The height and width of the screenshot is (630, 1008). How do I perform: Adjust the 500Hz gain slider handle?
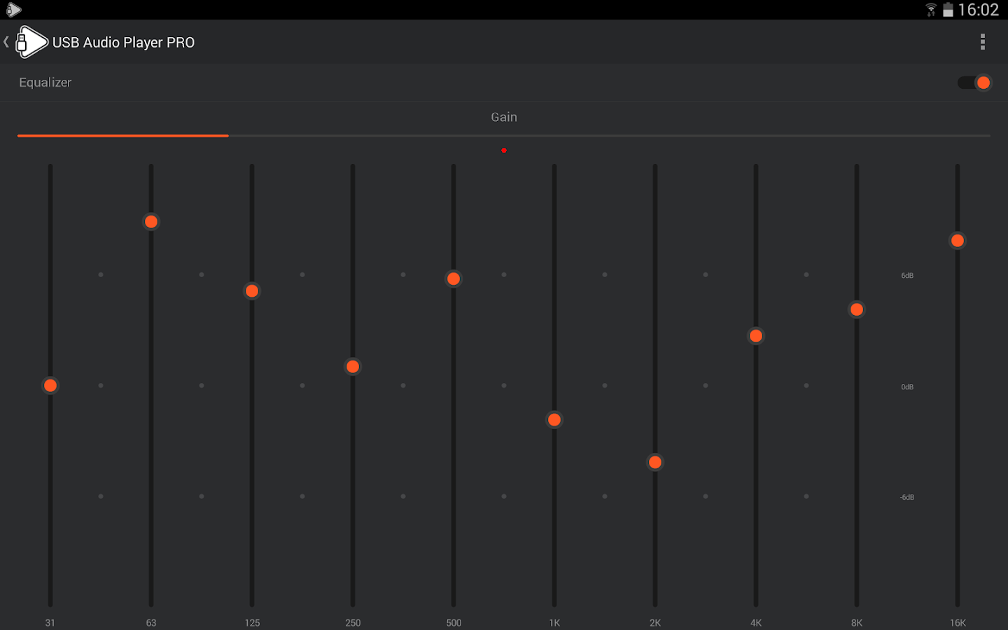pyautogui.click(x=454, y=279)
